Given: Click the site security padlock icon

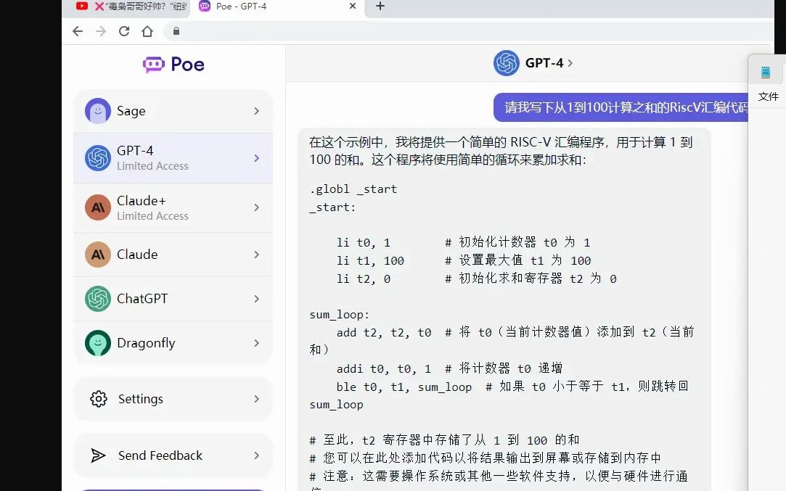Looking at the screenshot, I should (x=176, y=32).
